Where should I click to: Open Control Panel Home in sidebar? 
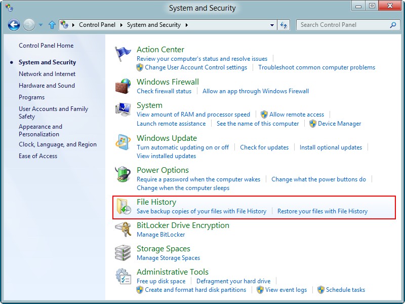click(x=46, y=46)
